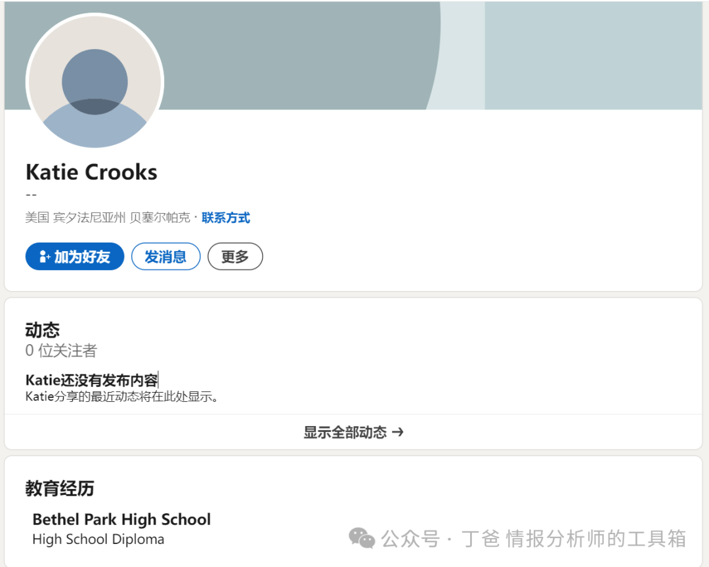Click the Katie还没有发布内容 message
Image resolution: width=709 pixels, height=567 pixels.
pos(92,380)
